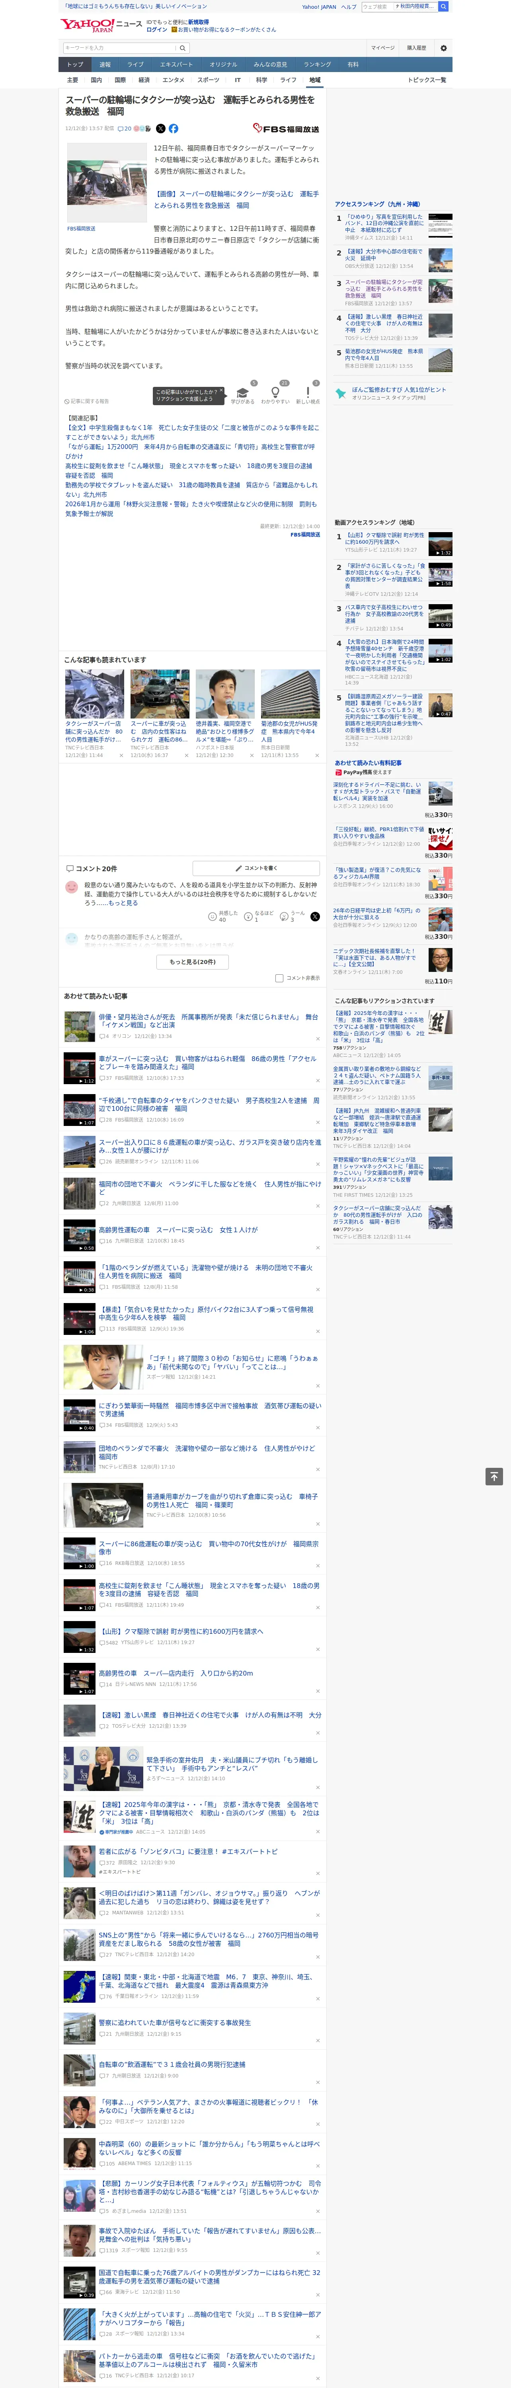Open 高齢男性運転の車 スーパーに突っ込む article
This screenshot has height=2388, width=511.
(x=178, y=1229)
